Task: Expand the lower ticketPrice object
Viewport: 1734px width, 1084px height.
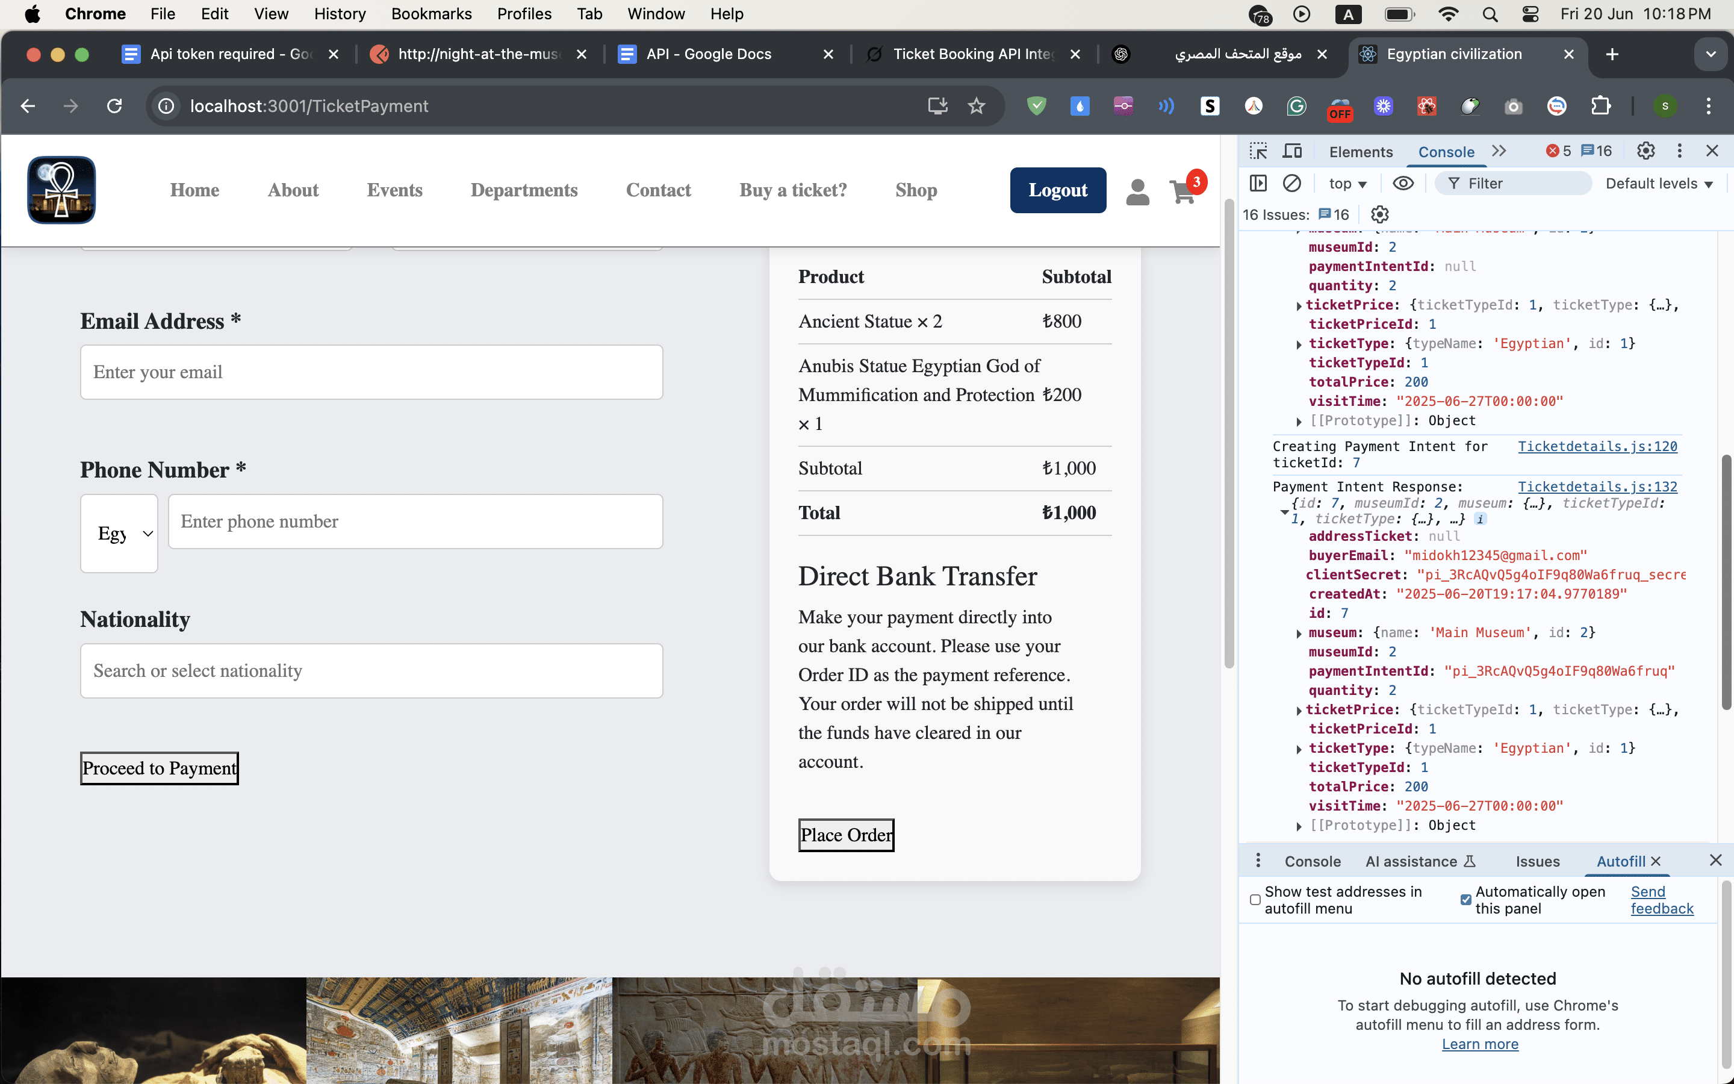Action: [x=1298, y=711]
